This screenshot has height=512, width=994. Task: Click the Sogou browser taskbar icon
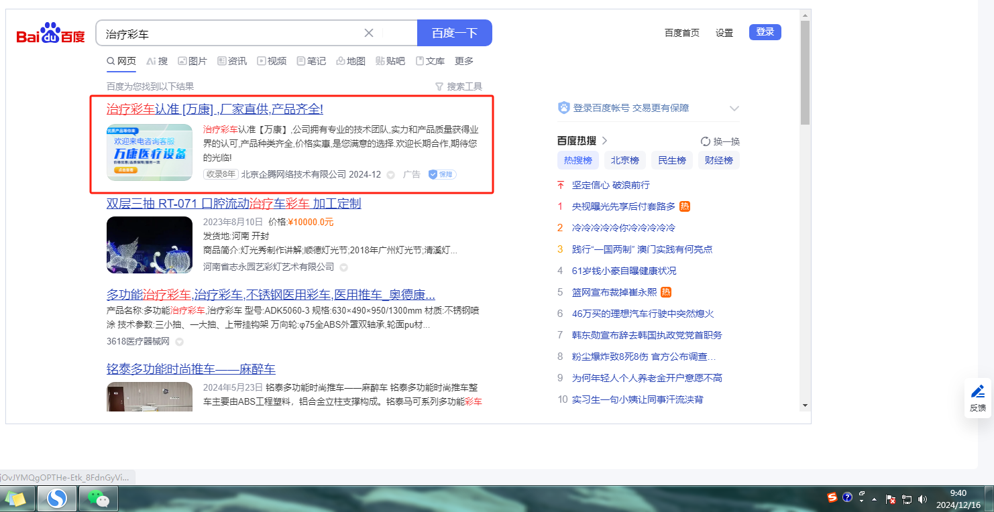(57, 499)
